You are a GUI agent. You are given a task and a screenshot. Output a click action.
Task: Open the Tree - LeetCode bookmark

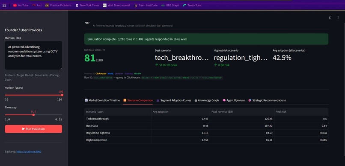coord(146,5)
